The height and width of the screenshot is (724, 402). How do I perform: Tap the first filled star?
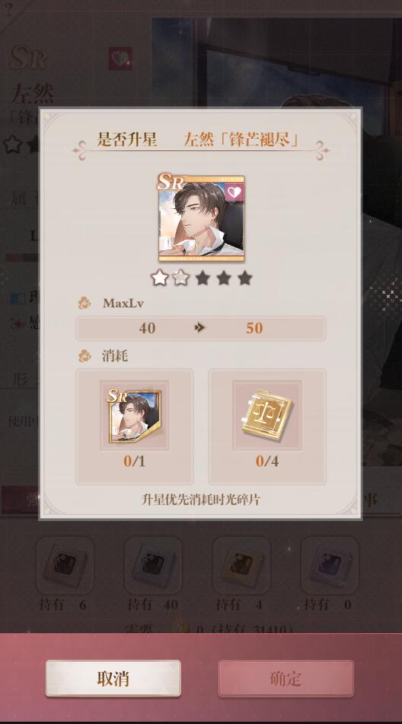pos(160,278)
